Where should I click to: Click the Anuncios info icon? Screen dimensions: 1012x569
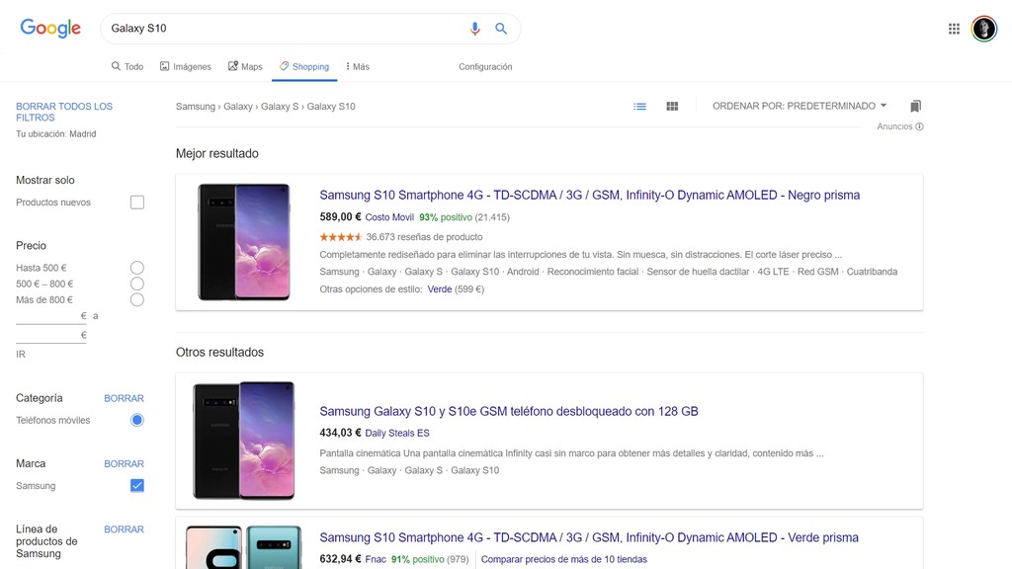tap(917, 126)
